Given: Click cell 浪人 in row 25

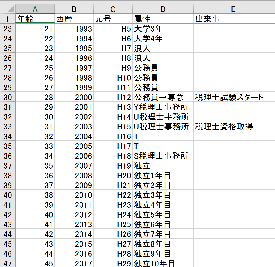Looking at the screenshot, I should [x=163, y=48].
